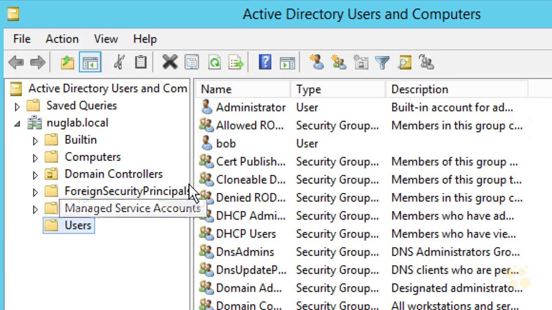The height and width of the screenshot is (310, 552).
Task: Select the Saved Queries label in the tree
Action: (82, 106)
